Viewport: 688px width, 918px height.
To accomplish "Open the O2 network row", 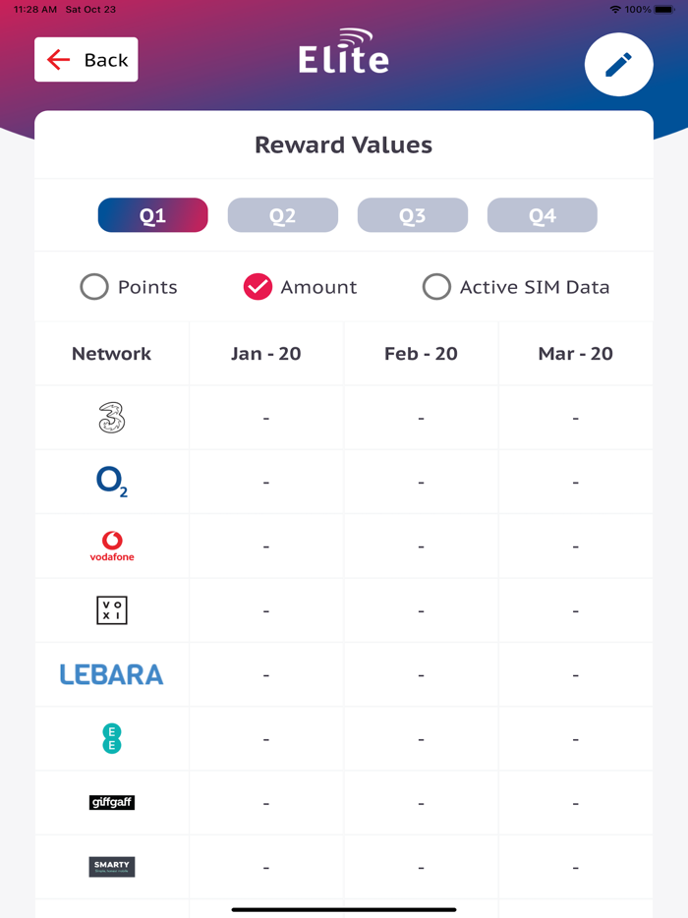I will coord(112,481).
